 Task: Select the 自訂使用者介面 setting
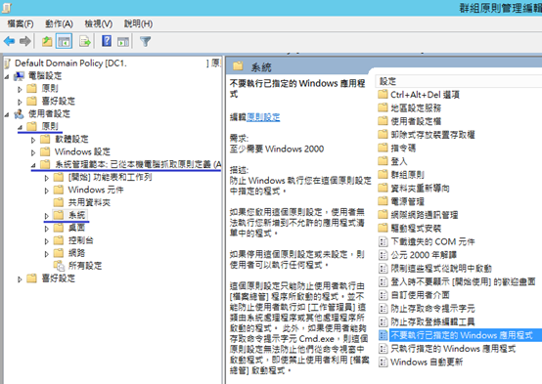(420, 295)
